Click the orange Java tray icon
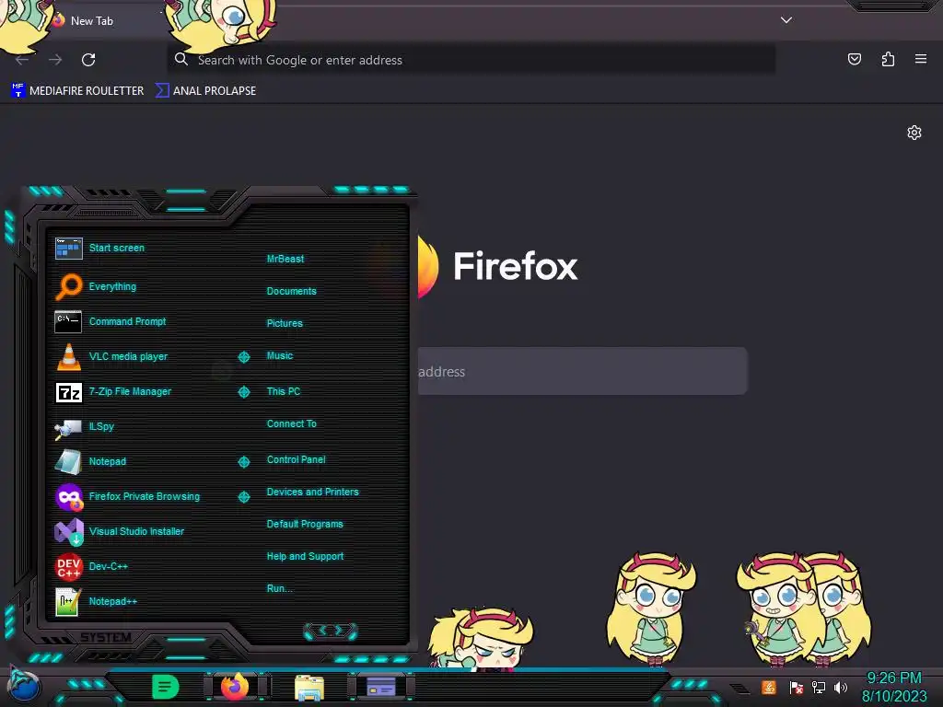The width and height of the screenshot is (943, 707). point(769,687)
